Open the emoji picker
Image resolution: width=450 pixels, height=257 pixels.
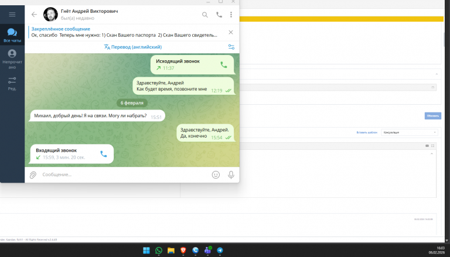click(x=216, y=174)
